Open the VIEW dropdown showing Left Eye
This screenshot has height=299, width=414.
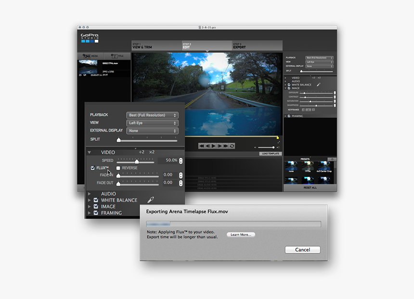[152, 123]
